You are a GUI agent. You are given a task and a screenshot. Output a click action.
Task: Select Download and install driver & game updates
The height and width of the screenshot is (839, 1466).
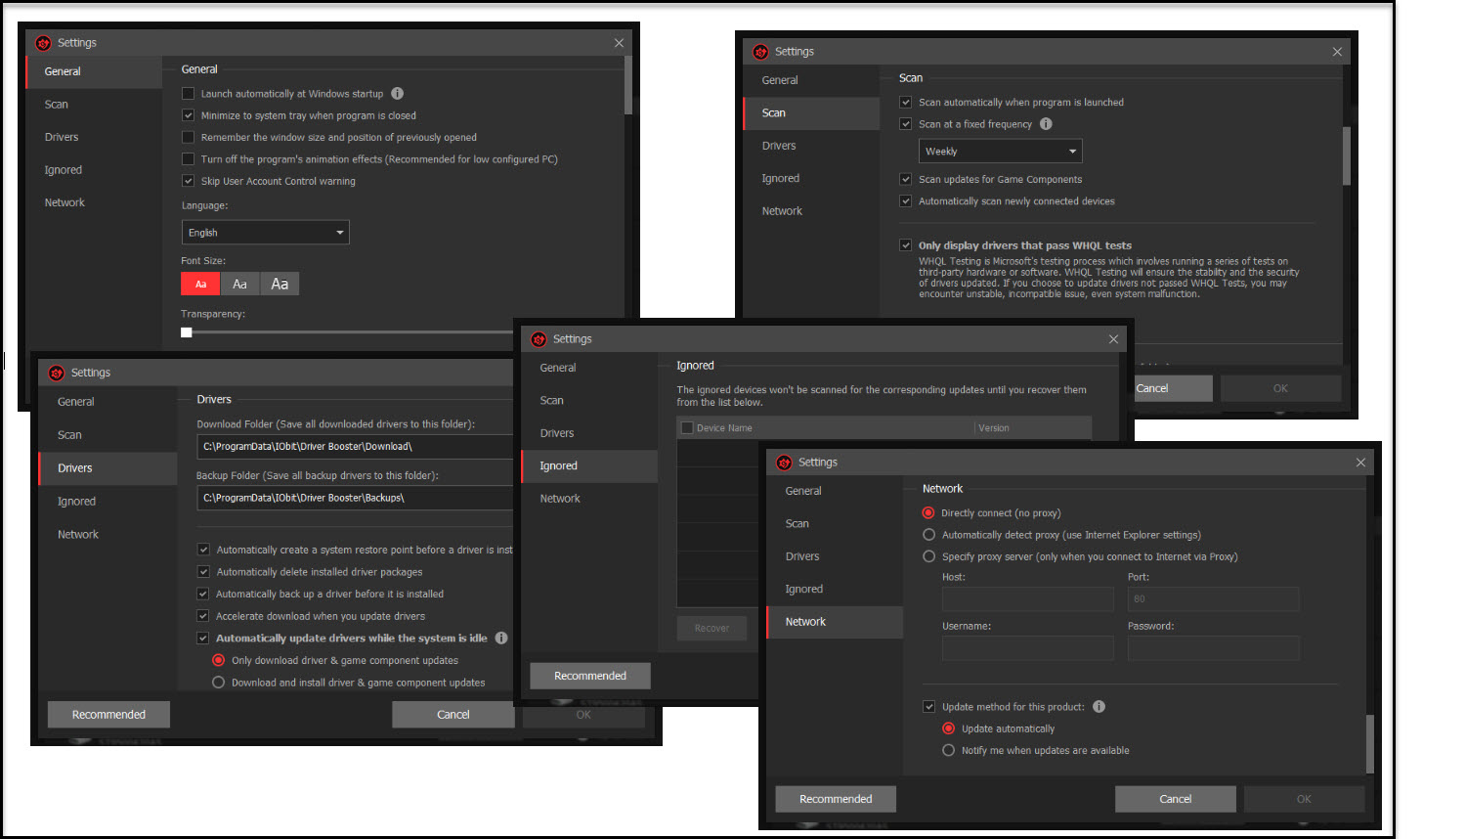click(218, 683)
